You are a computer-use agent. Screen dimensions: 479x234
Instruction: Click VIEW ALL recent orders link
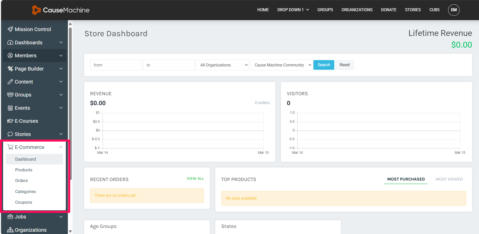[195, 178]
